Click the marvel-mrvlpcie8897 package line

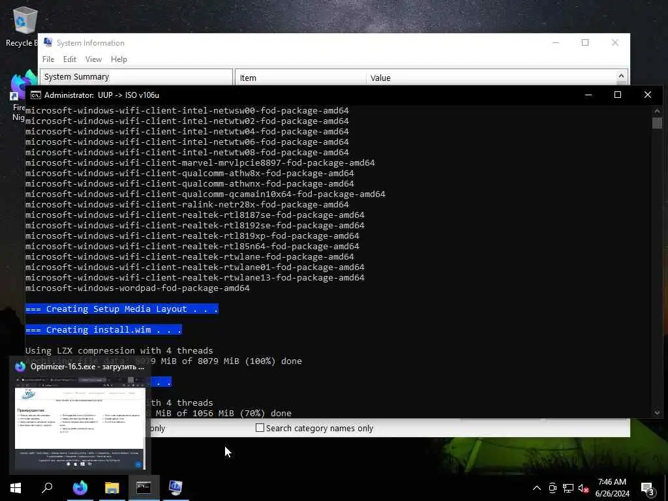coord(200,162)
